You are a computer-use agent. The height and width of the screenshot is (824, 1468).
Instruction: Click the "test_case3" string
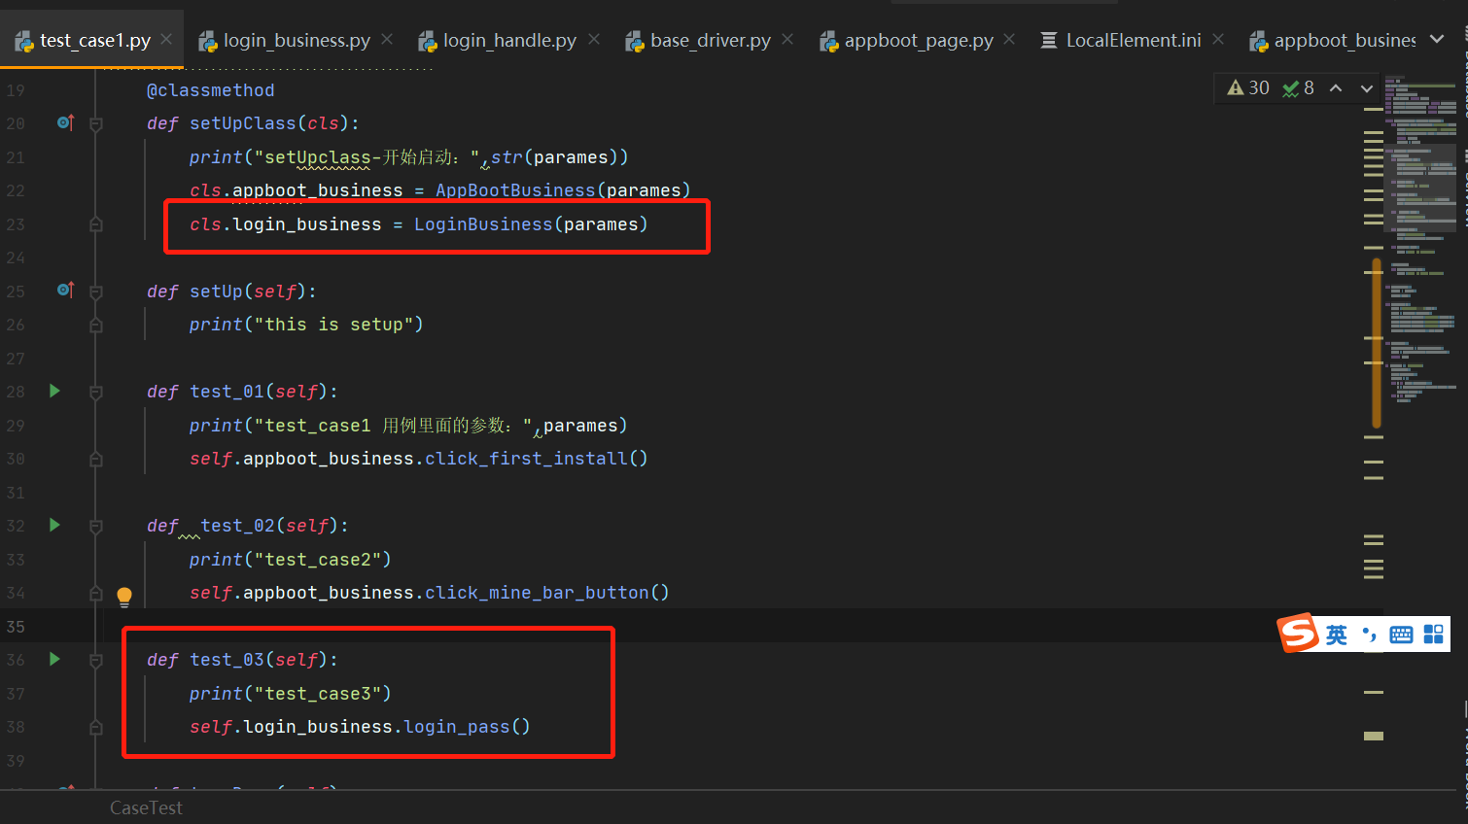point(318,694)
